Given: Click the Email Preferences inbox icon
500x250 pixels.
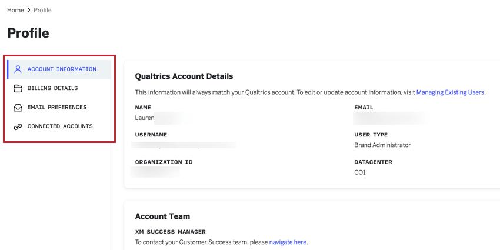Looking at the screenshot, I should click(18, 108).
